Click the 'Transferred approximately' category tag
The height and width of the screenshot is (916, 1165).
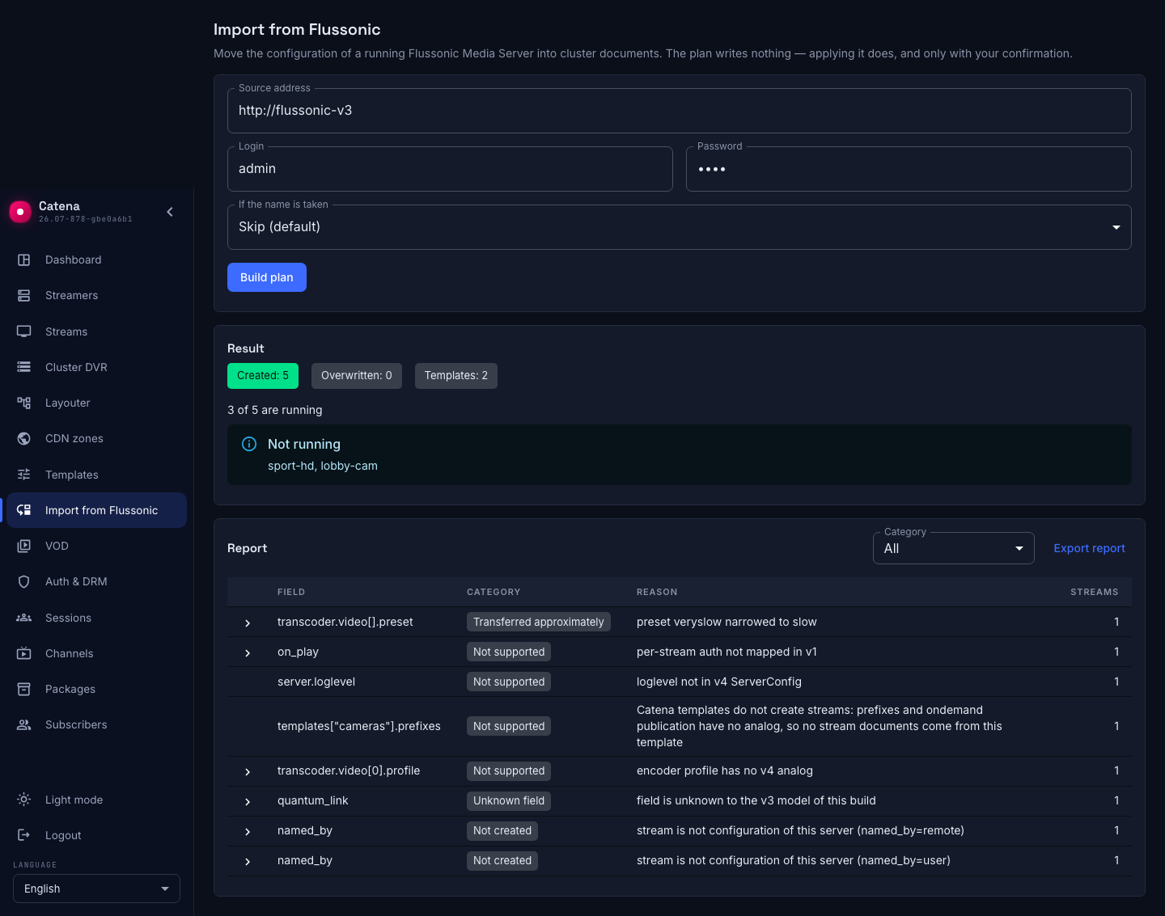(539, 622)
